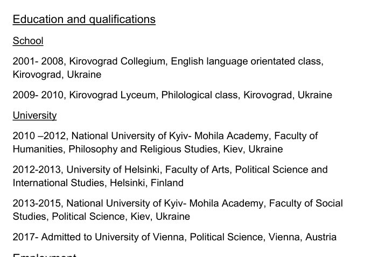
Task: Click the partially visible 'Employment' heading
Action: pyautogui.click(x=44, y=255)
